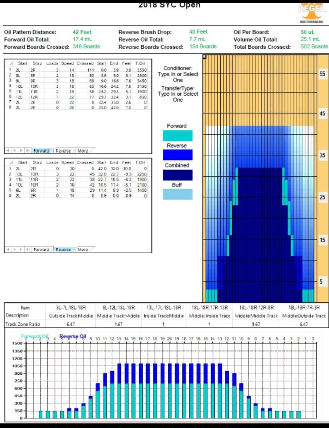Click the '17.4 mL' forward oil total value
Viewport: 329px width, 428px height.
[x=82, y=39]
